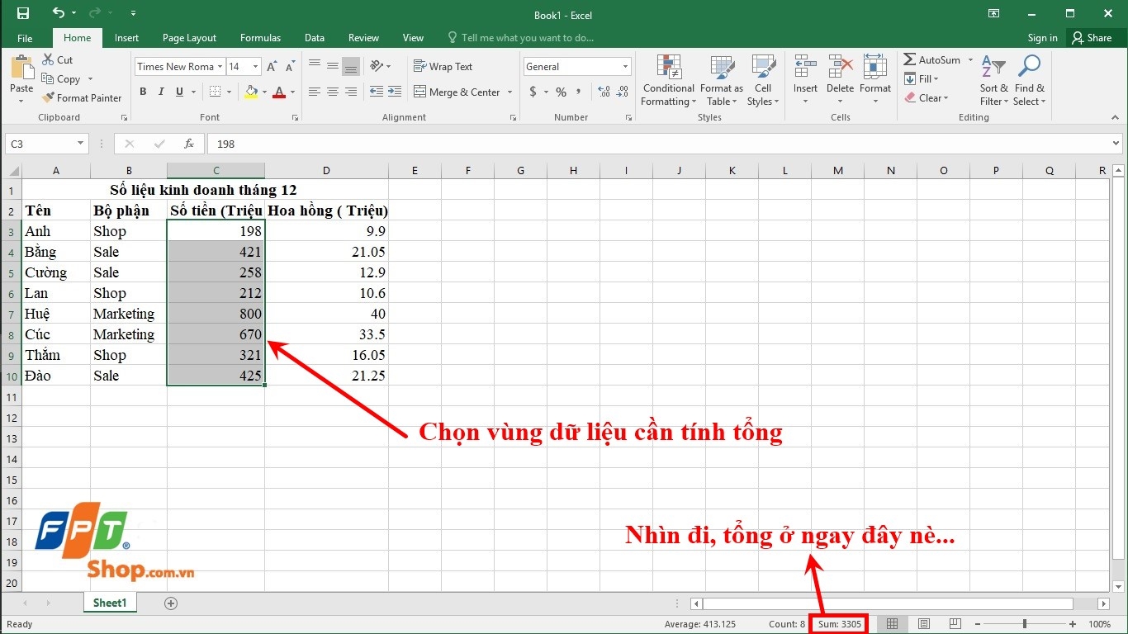Image resolution: width=1128 pixels, height=634 pixels.
Task: Open Sort & Filter menu
Action: tap(994, 80)
